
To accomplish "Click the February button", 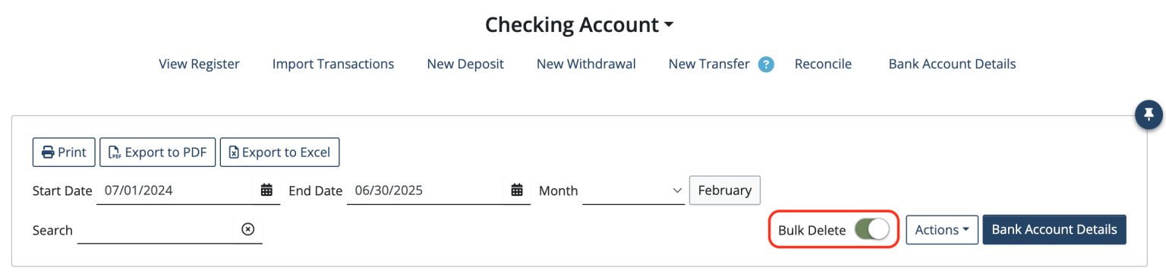I will click(725, 190).
